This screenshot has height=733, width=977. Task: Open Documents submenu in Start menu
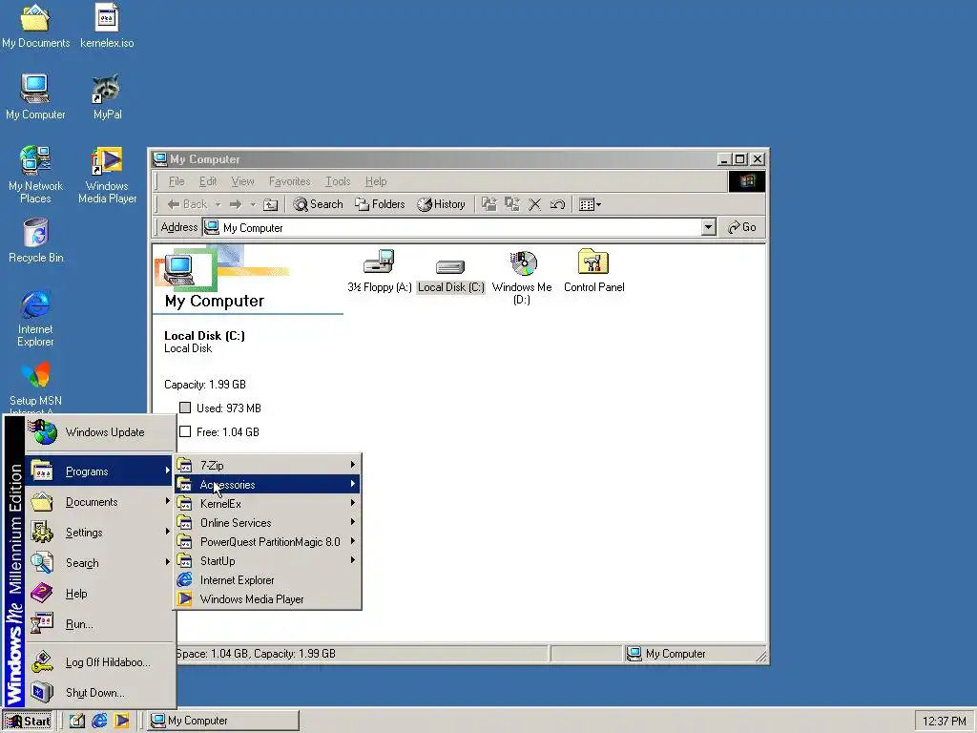click(x=100, y=502)
